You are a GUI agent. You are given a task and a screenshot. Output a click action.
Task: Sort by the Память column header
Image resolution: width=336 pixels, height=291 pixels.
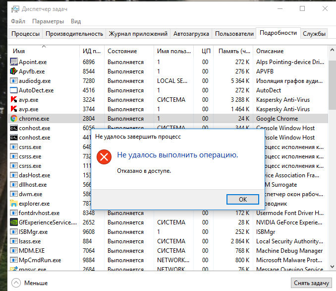tap(233, 51)
